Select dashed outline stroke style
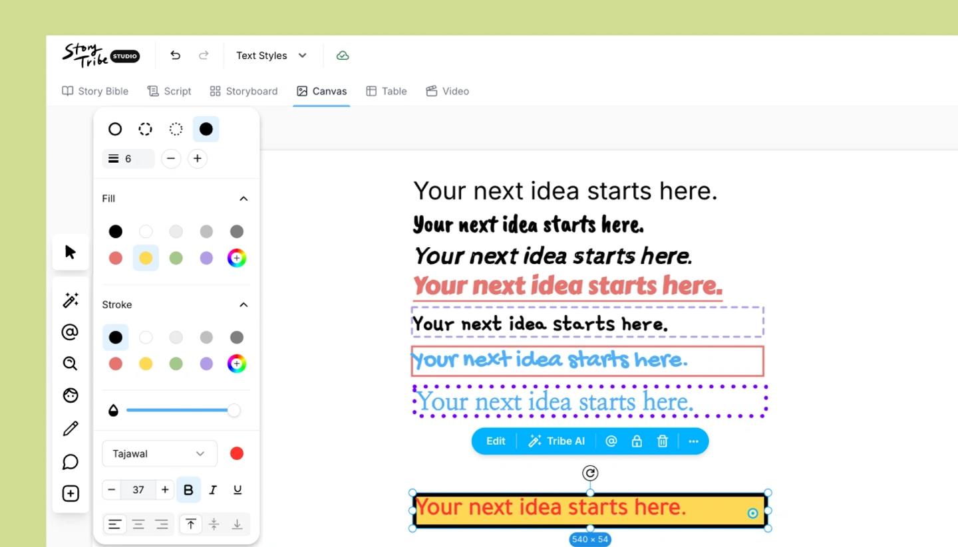This screenshot has width=958, height=547. pyautogui.click(x=145, y=129)
